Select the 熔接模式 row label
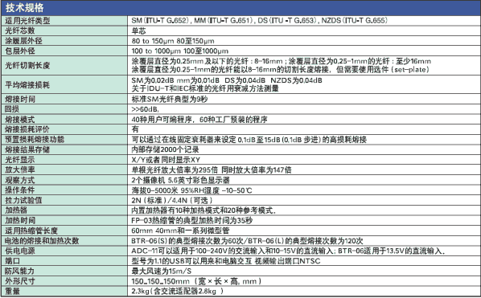This screenshot has height=298, width=481. tap(20, 120)
